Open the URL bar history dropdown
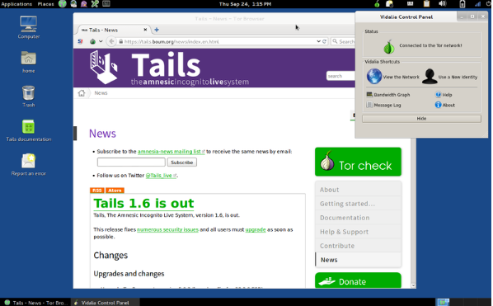 [318, 41]
